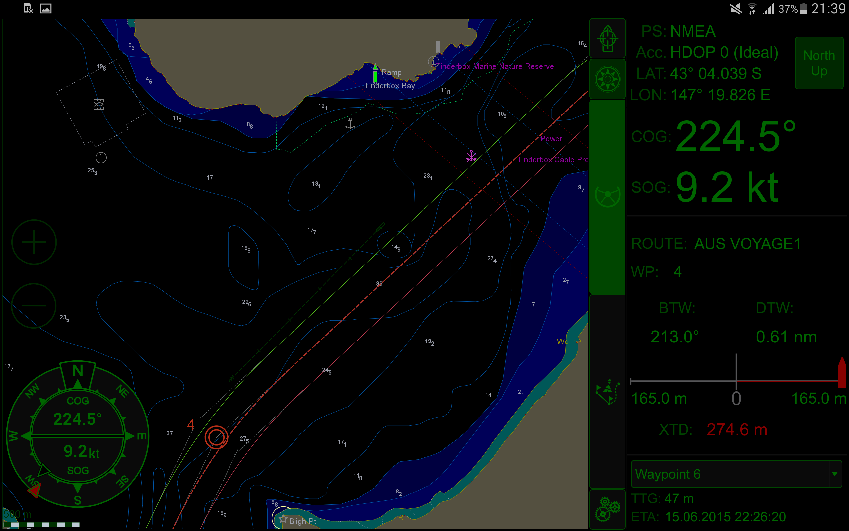Open the settings gears icon
849x531 pixels.
pos(607,509)
